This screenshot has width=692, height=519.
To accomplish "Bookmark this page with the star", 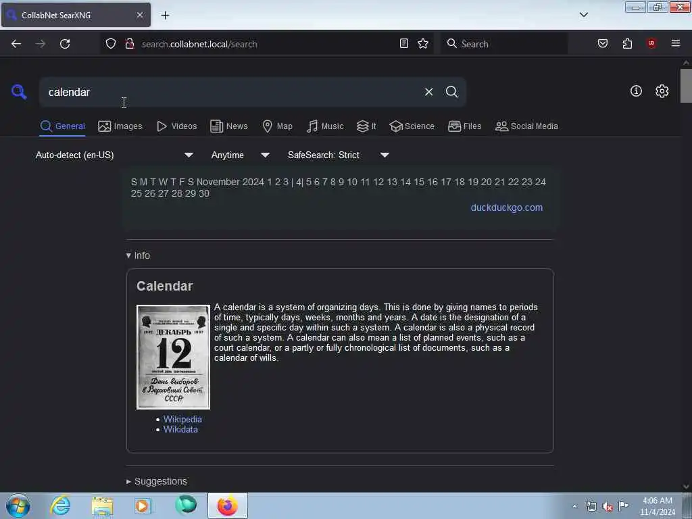I will (x=423, y=43).
